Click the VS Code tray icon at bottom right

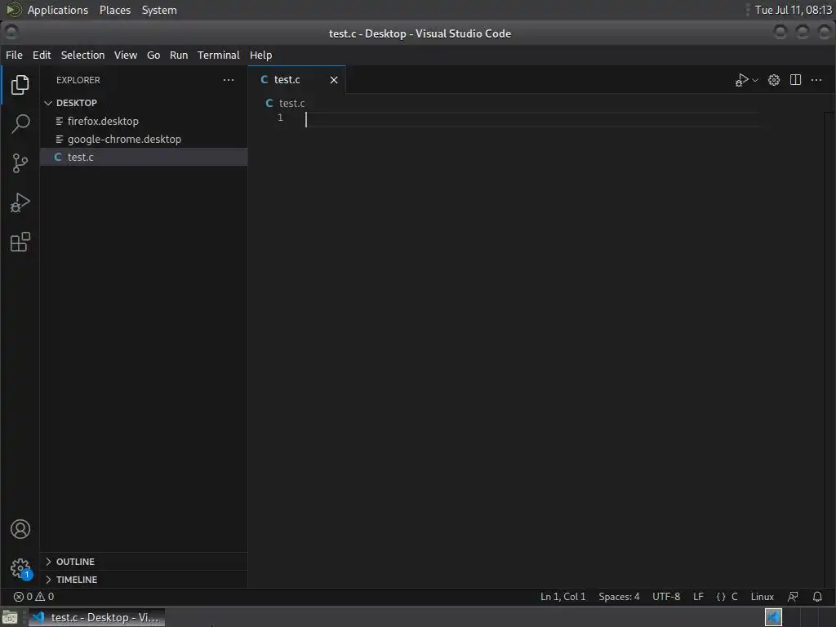773,617
